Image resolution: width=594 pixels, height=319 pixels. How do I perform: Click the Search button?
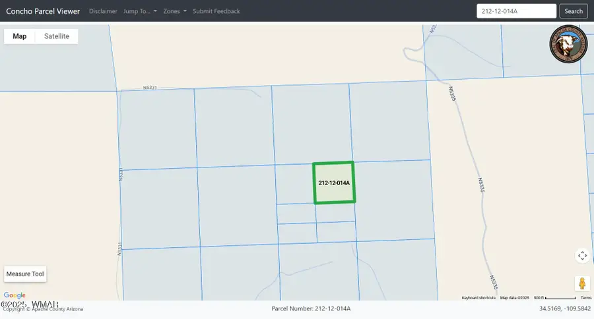click(x=574, y=11)
